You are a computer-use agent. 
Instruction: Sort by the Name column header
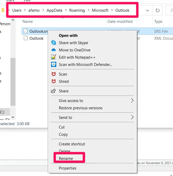[x=28, y=21]
